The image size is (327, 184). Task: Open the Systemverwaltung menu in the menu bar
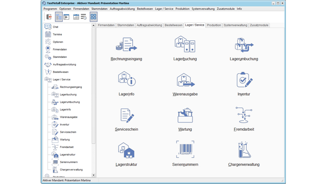[x=203, y=9]
